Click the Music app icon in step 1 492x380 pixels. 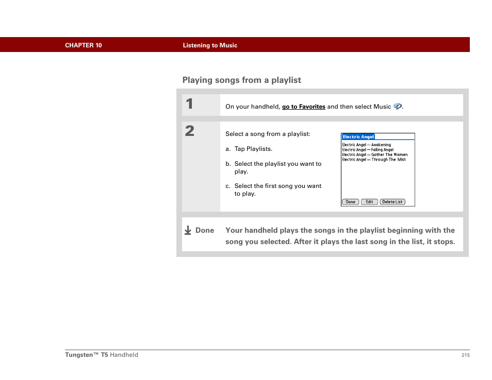[398, 107]
